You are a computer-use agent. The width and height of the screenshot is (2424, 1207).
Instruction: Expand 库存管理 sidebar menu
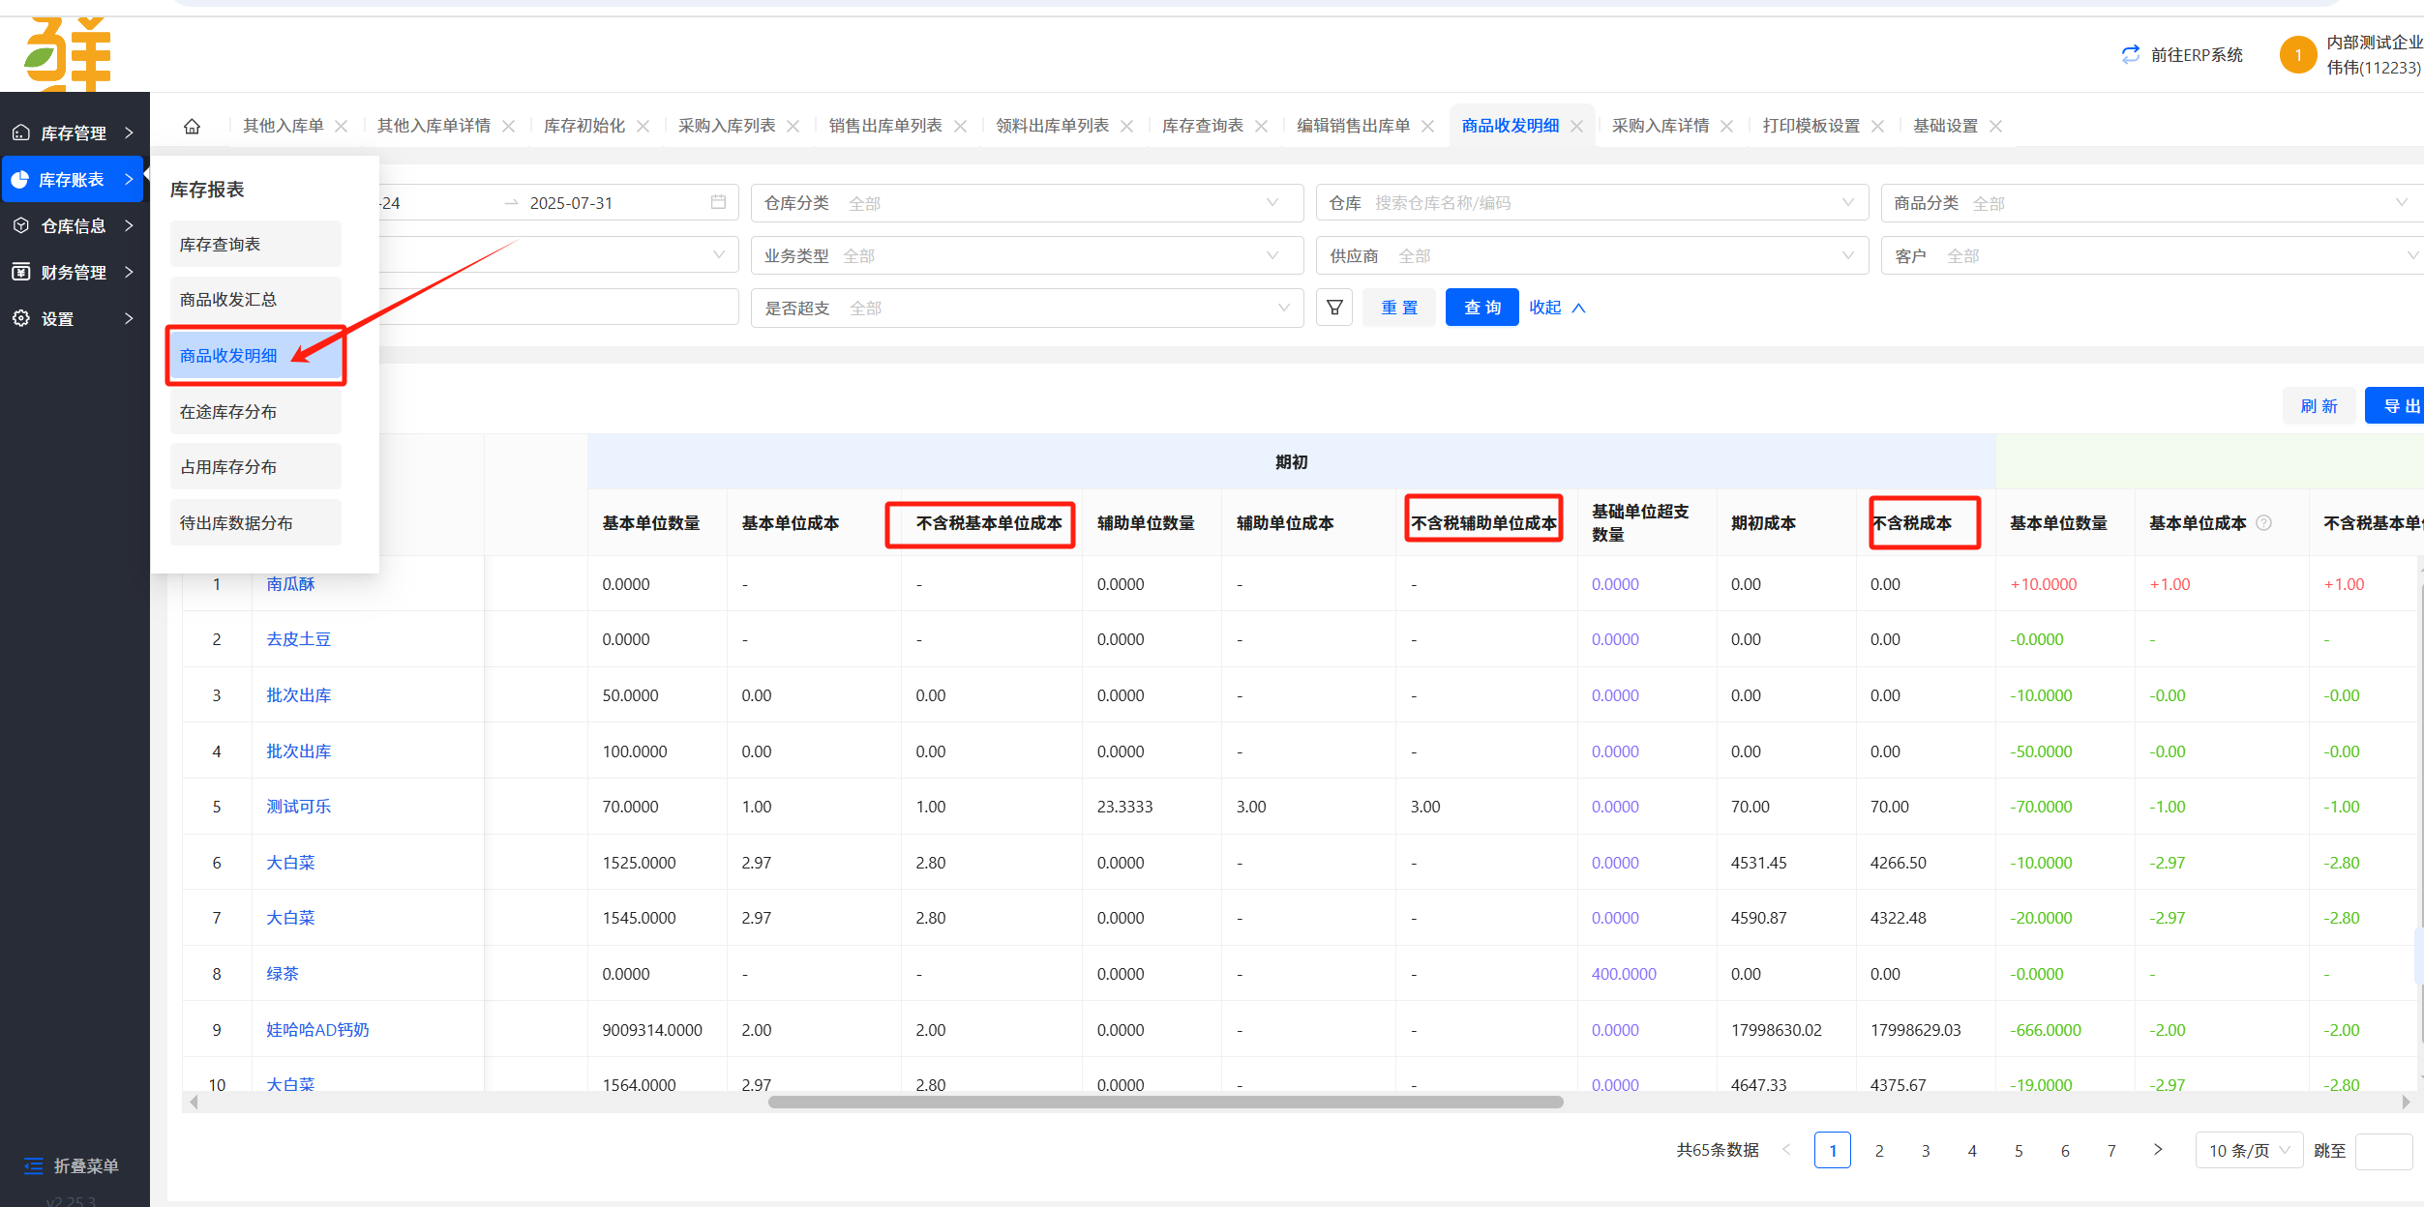click(73, 132)
